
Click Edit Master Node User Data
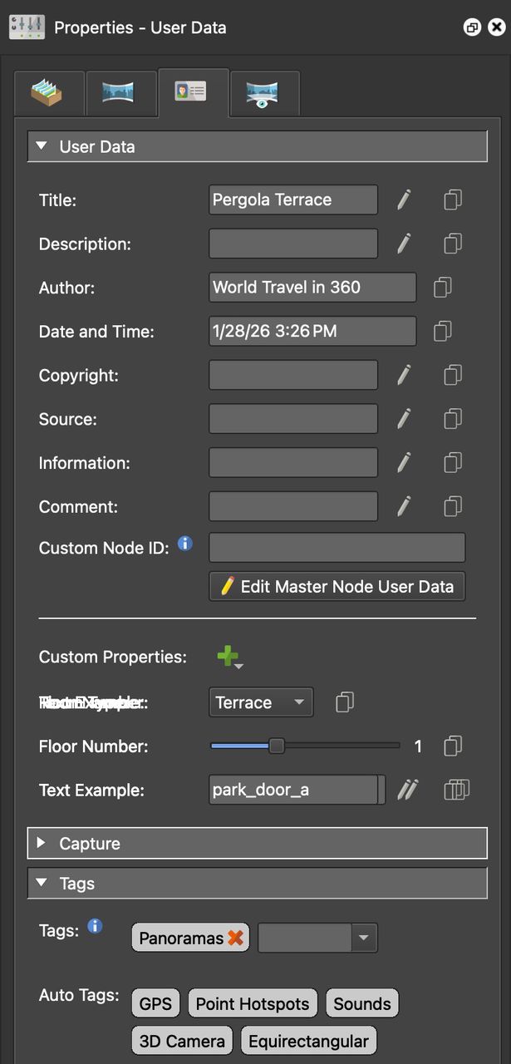[x=337, y=586]
